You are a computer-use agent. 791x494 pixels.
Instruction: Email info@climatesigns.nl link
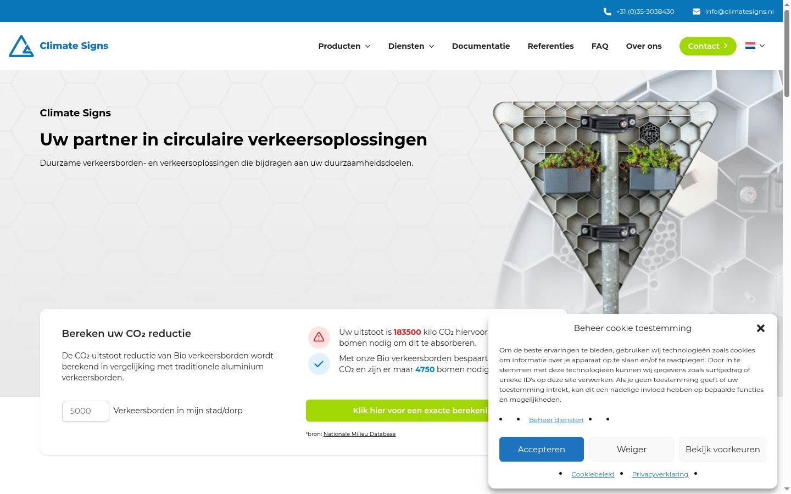[739, 12]
